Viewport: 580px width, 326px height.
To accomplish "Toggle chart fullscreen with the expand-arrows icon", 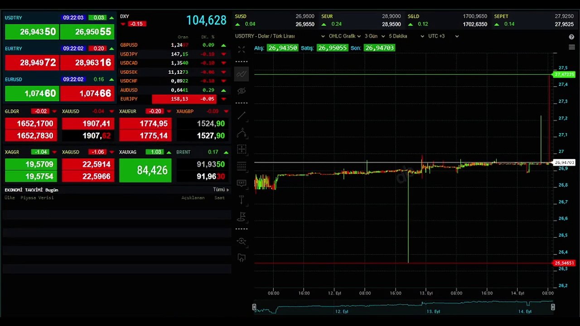I will pyautogui.click(x=242, y=49).
